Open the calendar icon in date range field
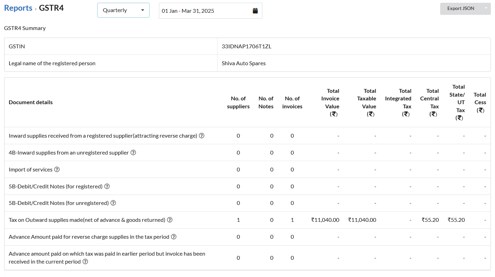The height and width of the screenshot is (277, 495). [x=255, y=11]
